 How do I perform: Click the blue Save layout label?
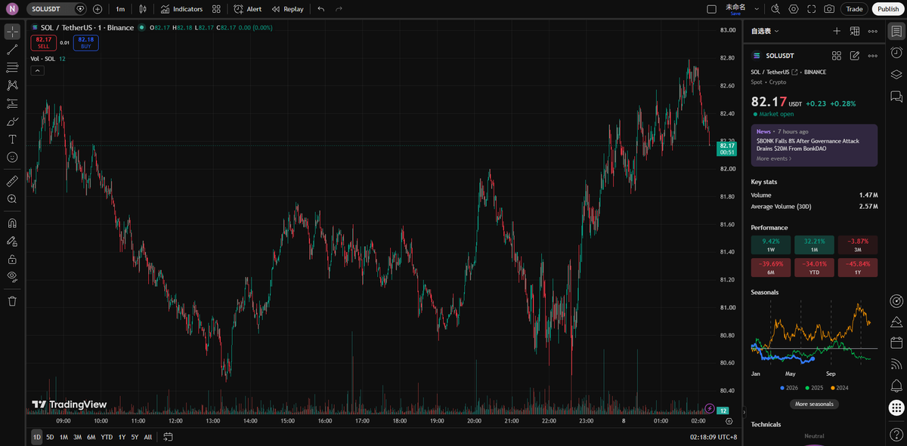point(735,14)
